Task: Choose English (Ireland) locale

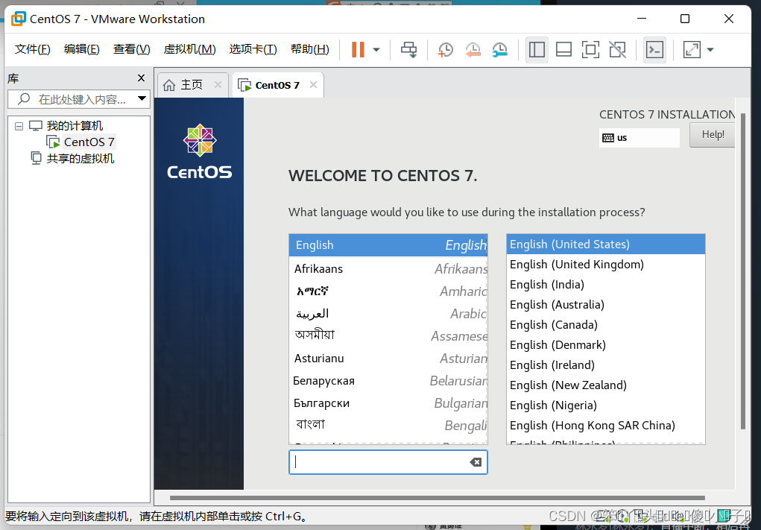Action: tap(606, 365)
